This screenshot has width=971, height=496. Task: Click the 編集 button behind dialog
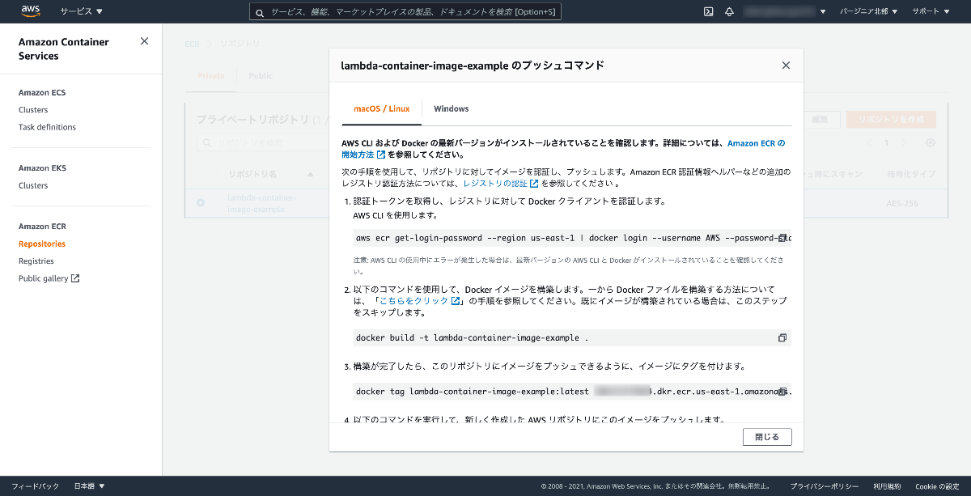tap(820, 119)
